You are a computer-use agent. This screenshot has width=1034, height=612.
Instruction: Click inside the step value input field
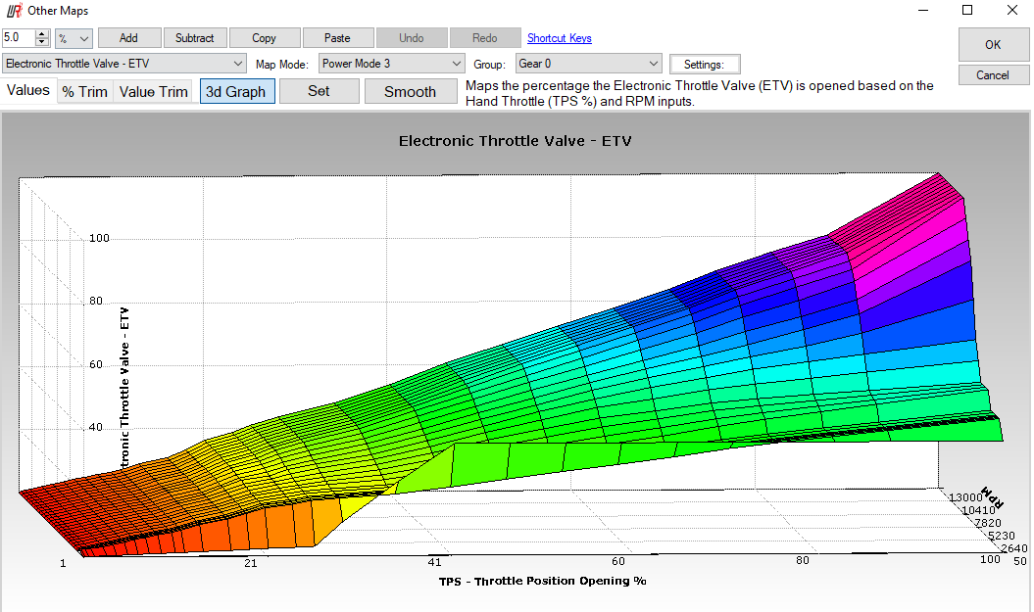pos(19,38)
